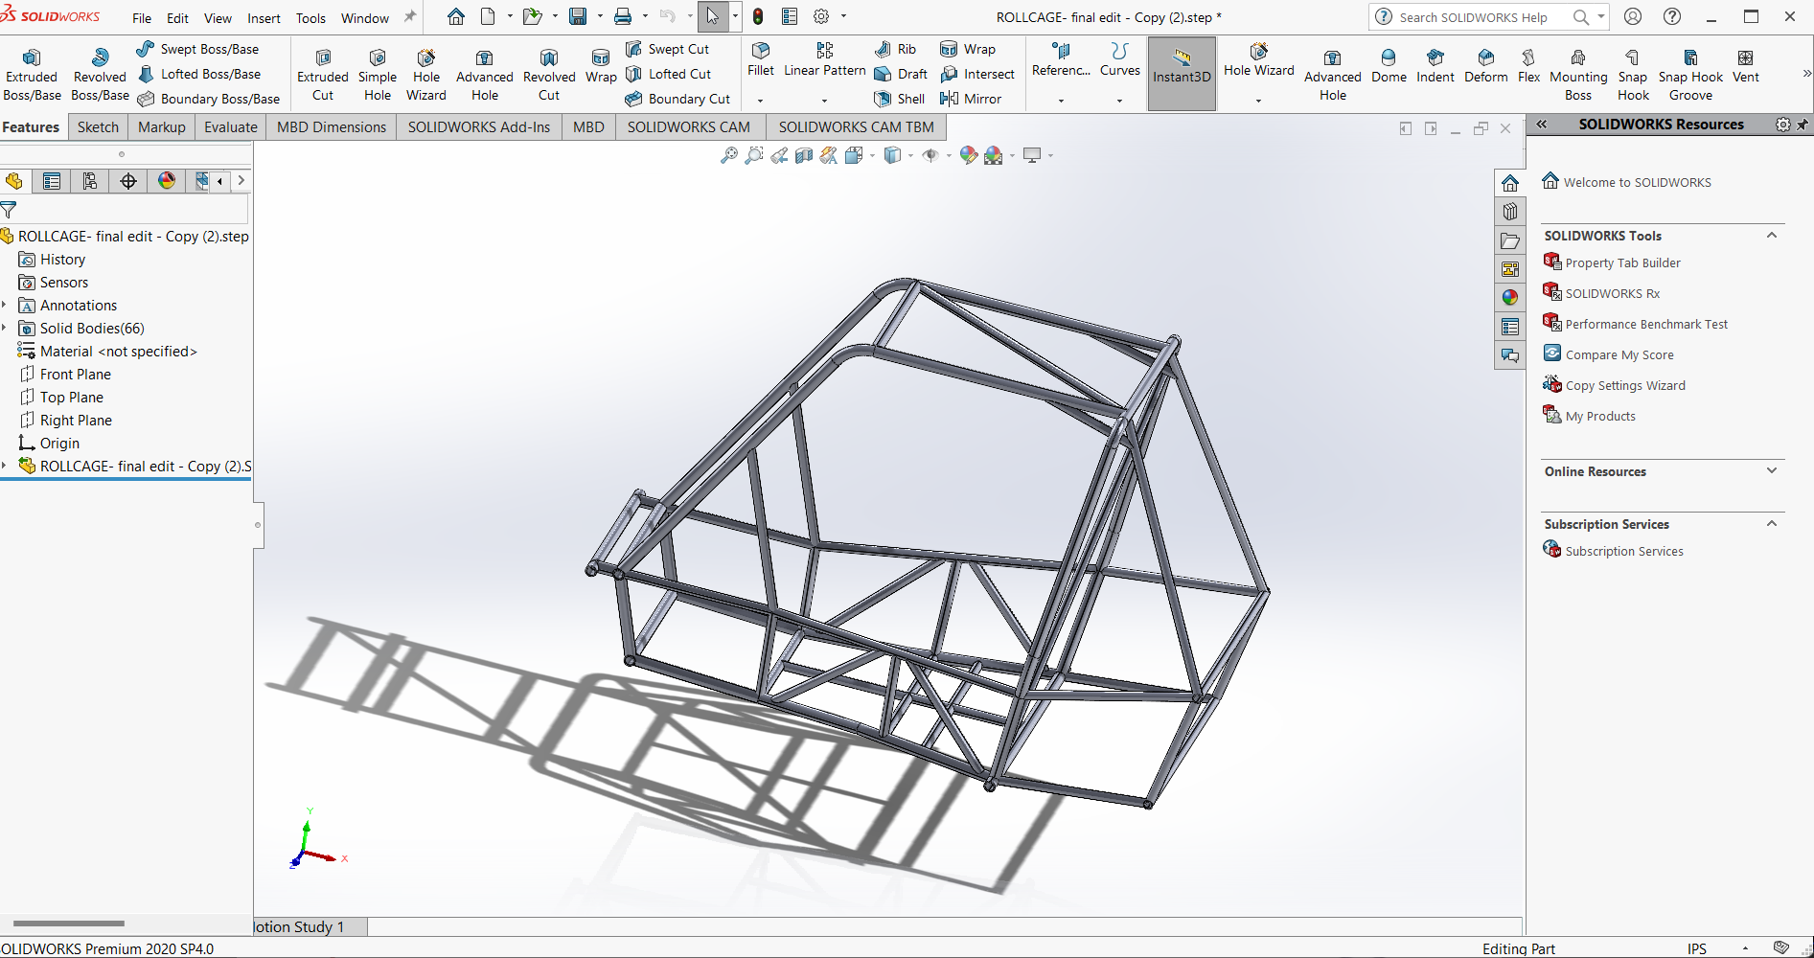The height and width of the screenshot is (958, 1814).
Task: Expand the Solid Bodies(66) tree node
Action: coord(5,329)
